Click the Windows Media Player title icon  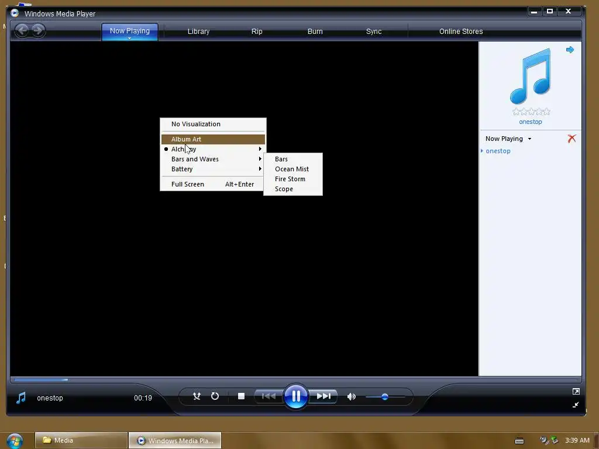(15, 13)
